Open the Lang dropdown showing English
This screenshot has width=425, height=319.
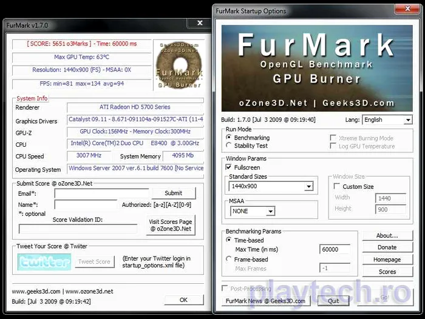click(x=387, y=119)
